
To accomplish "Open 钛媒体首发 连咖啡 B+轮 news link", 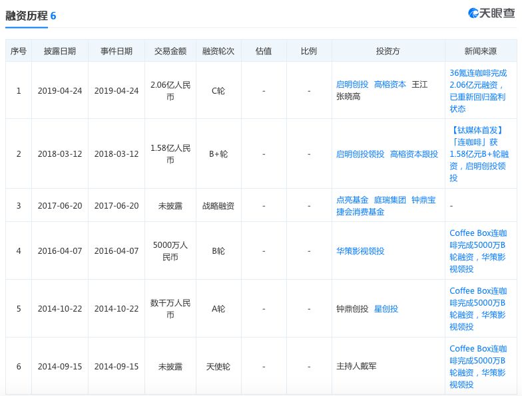I will pyautogui.click(x=479, y=154).
